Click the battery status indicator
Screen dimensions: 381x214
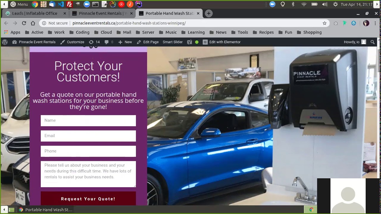315,4
